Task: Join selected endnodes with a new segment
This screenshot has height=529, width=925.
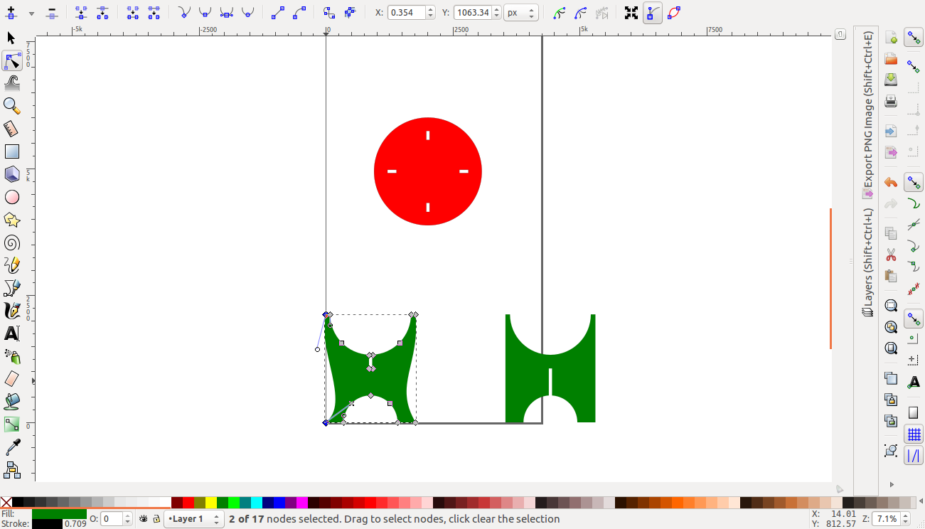Action: tap(133, 13)
